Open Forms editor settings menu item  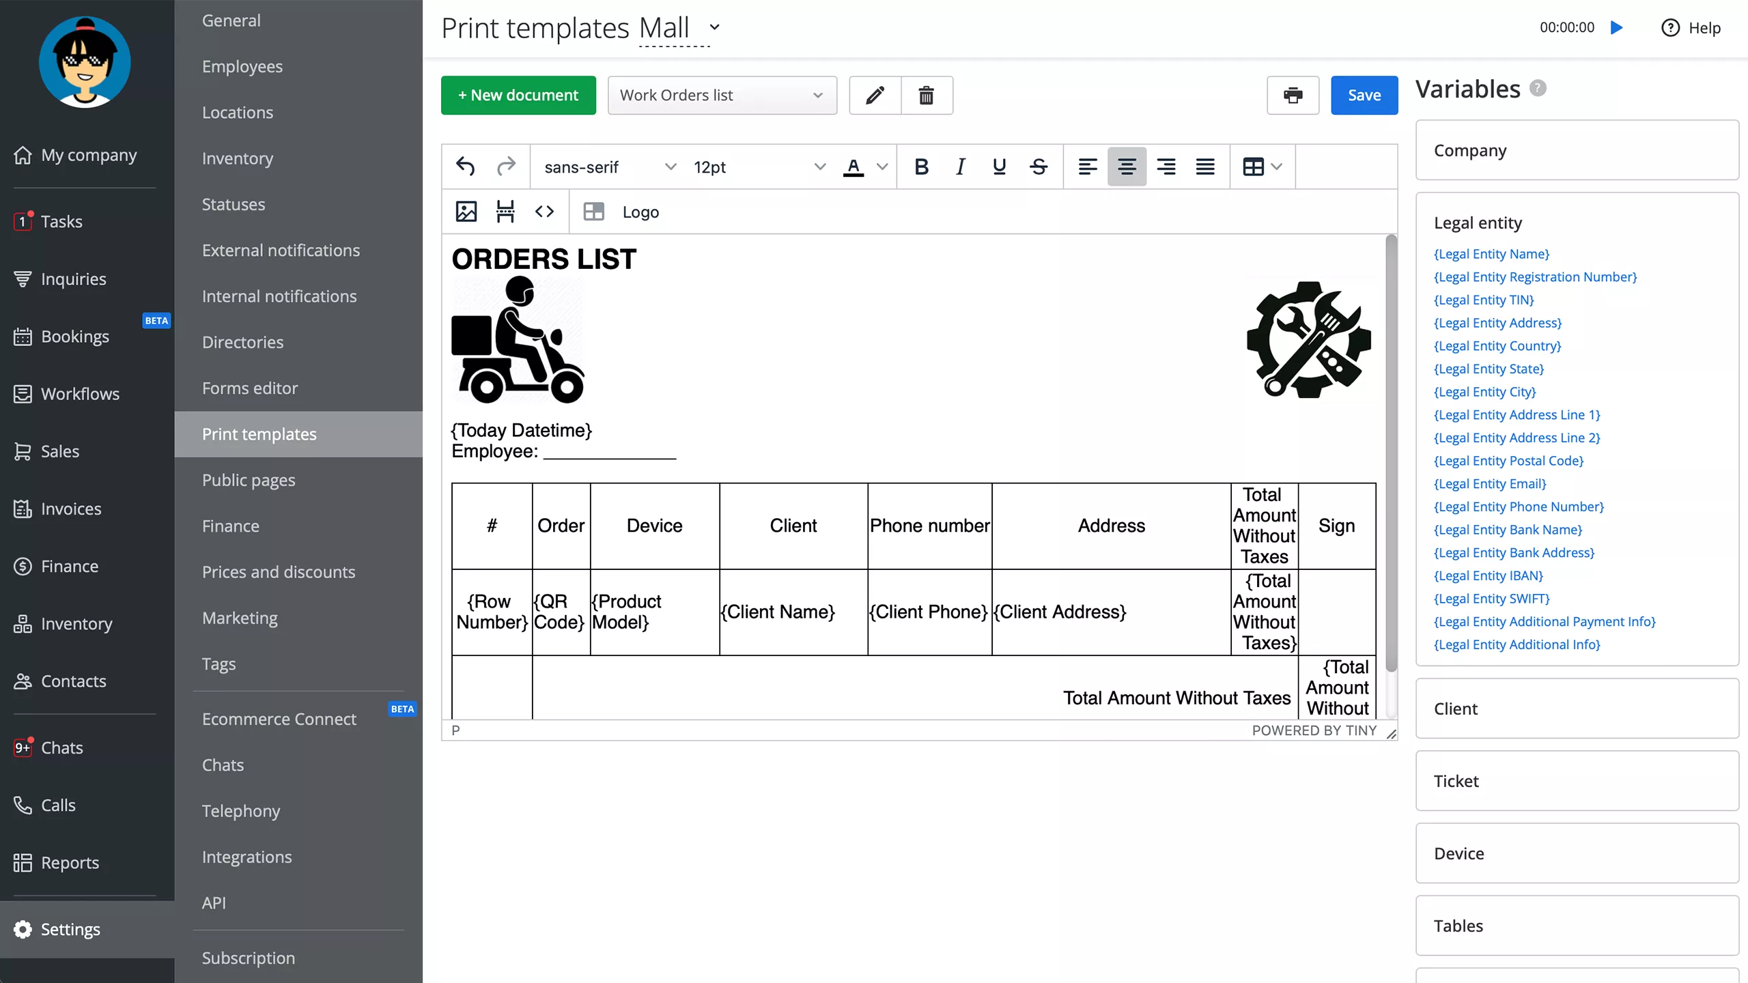pos(250,388)
